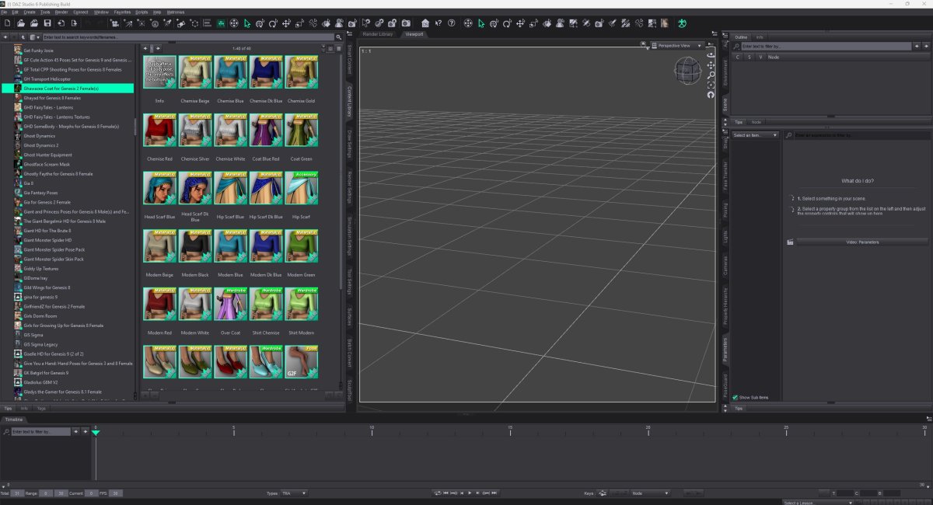Select the green Node Selection arrow tool
933x505 pixels.
coord(247,23)
